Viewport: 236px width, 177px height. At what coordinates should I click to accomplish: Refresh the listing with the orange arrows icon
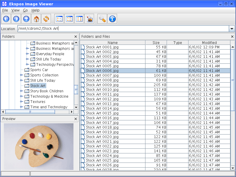[46, 19]
